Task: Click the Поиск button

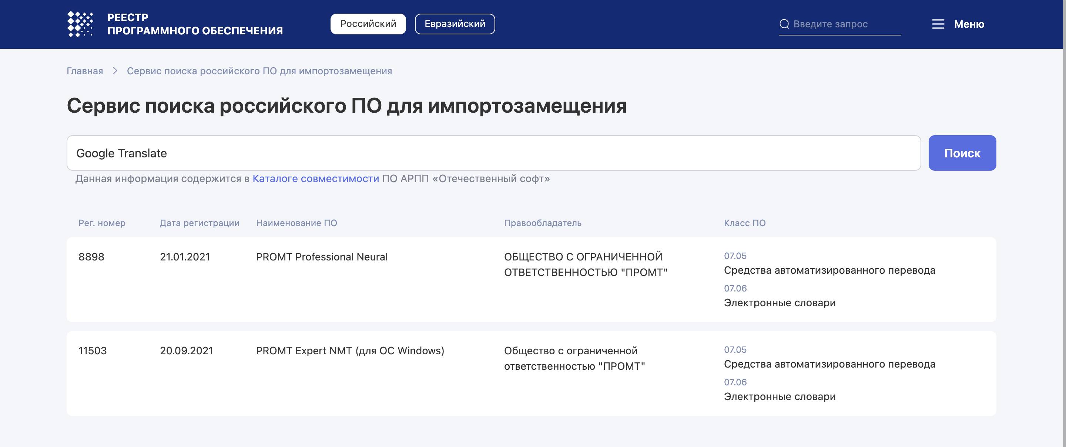Action: pos(962,153)
